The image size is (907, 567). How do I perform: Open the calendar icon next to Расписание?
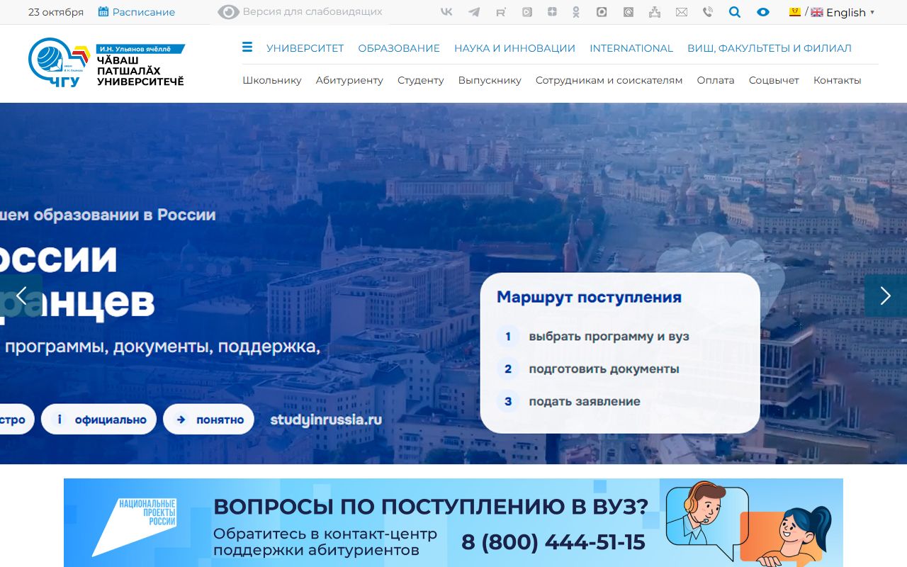[103, 11]
